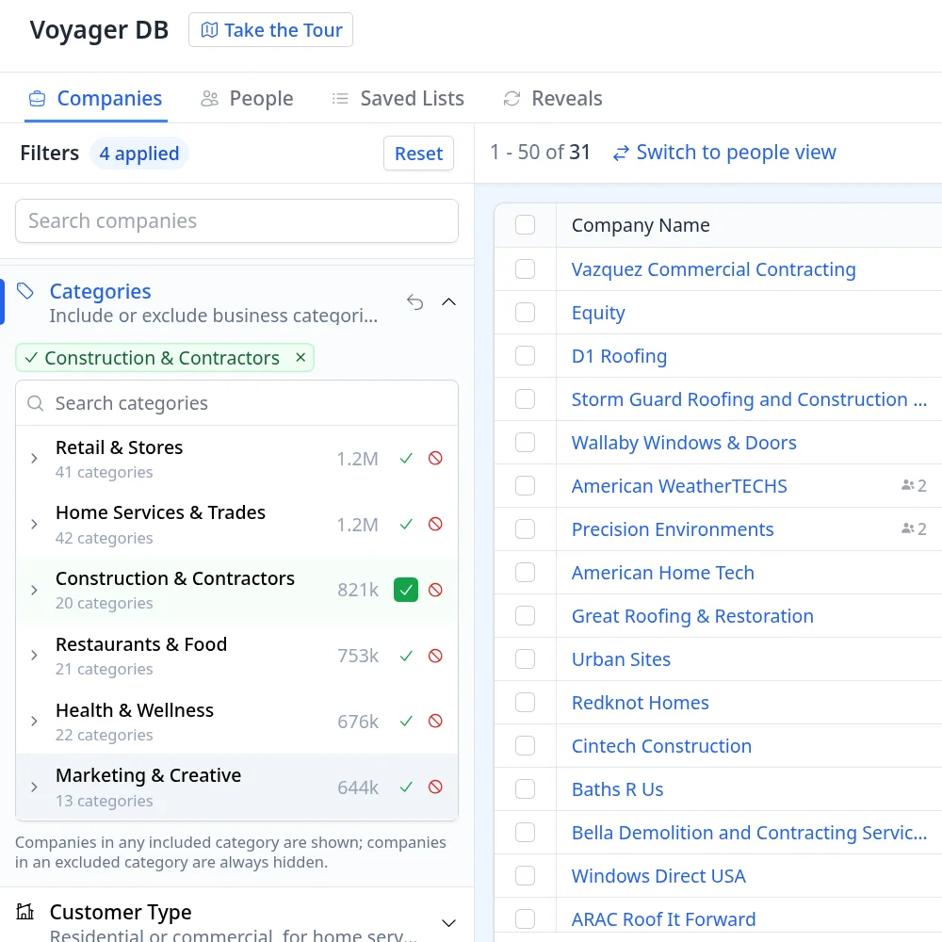
Task: Check the box for Baths R Us
Action: click(x=525, y=788)
